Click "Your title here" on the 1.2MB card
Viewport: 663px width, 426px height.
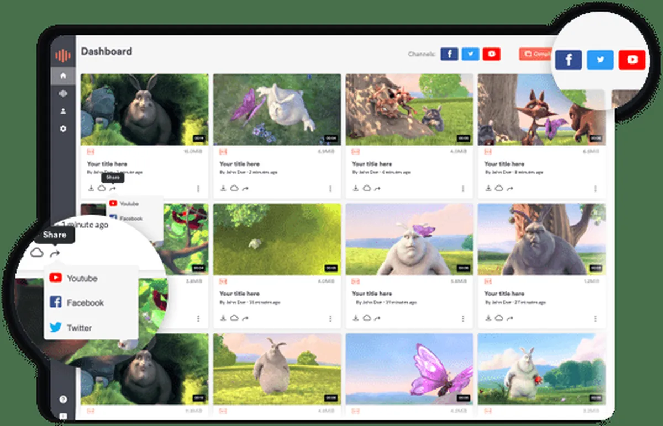click(x=504, y=294)
